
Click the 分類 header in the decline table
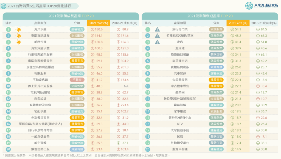pos(216,23)
